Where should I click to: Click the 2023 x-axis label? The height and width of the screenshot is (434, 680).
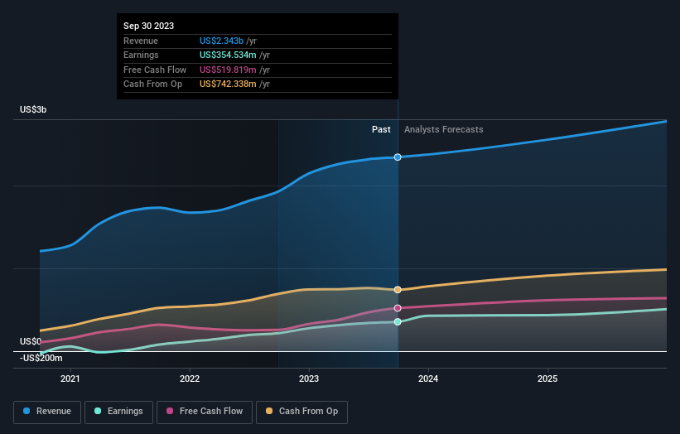coord(309,379)
